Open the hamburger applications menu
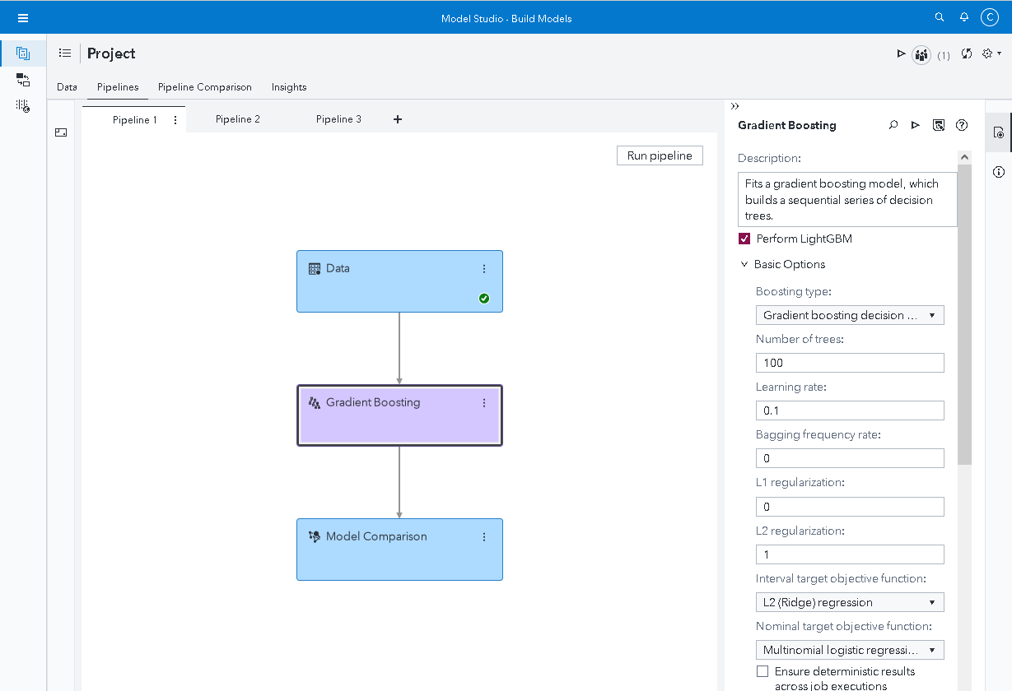Image resolution: width=1012 pixels, height=691 pixels. click(x=23, y=18)
